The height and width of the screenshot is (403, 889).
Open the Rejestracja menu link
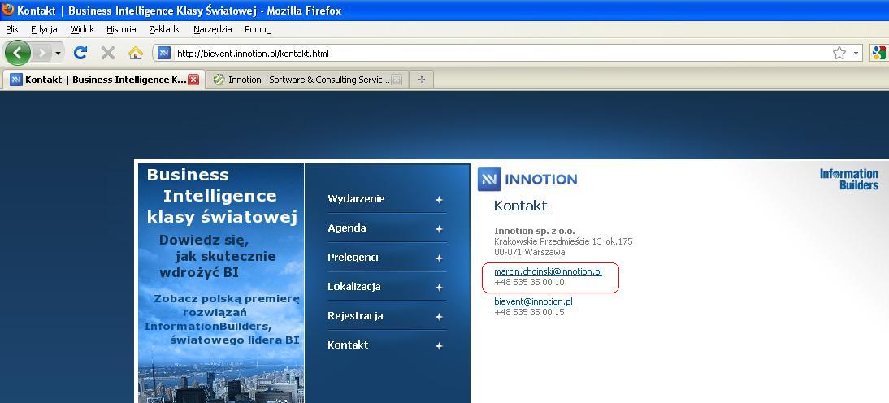click(x=355, y=316)
